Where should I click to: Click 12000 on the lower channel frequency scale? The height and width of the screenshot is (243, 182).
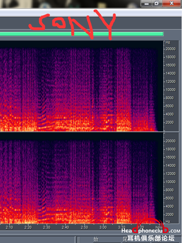tap(171, 174)
